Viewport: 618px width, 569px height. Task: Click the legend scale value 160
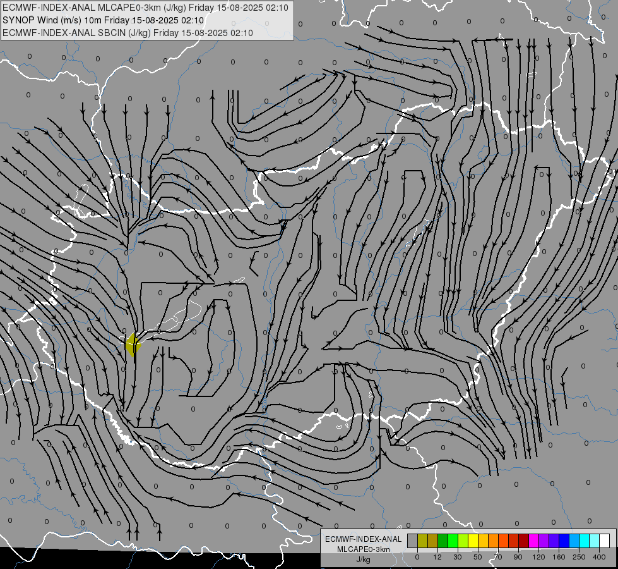(x=559, y=557)
